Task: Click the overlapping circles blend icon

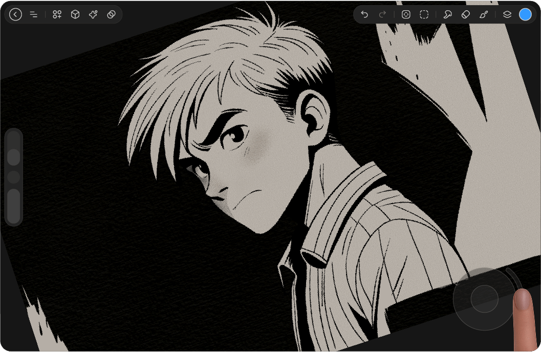Action: pyautogui.click(x=111, y=14)
